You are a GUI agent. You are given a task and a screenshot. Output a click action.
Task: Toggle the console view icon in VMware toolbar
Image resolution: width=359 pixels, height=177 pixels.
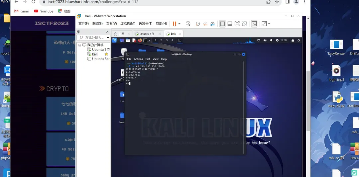pyautogui.click(x=254, y=24)
